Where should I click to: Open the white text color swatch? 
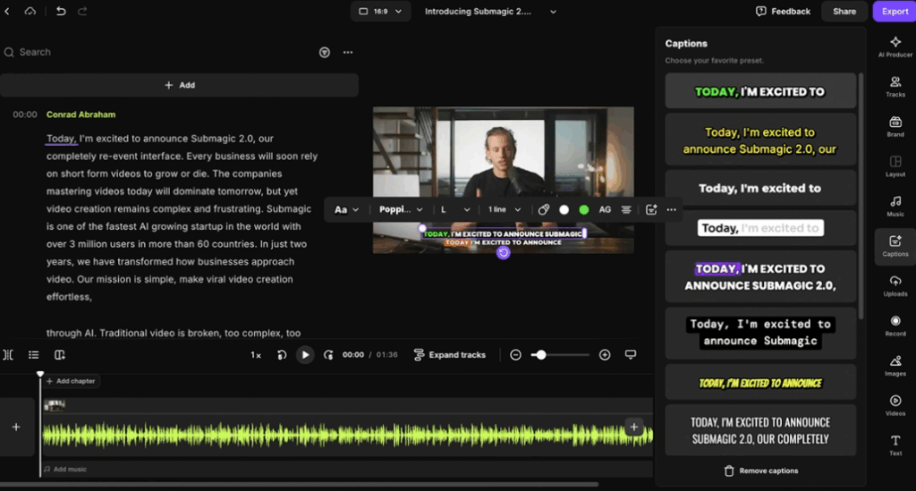[x=564, y=209]
